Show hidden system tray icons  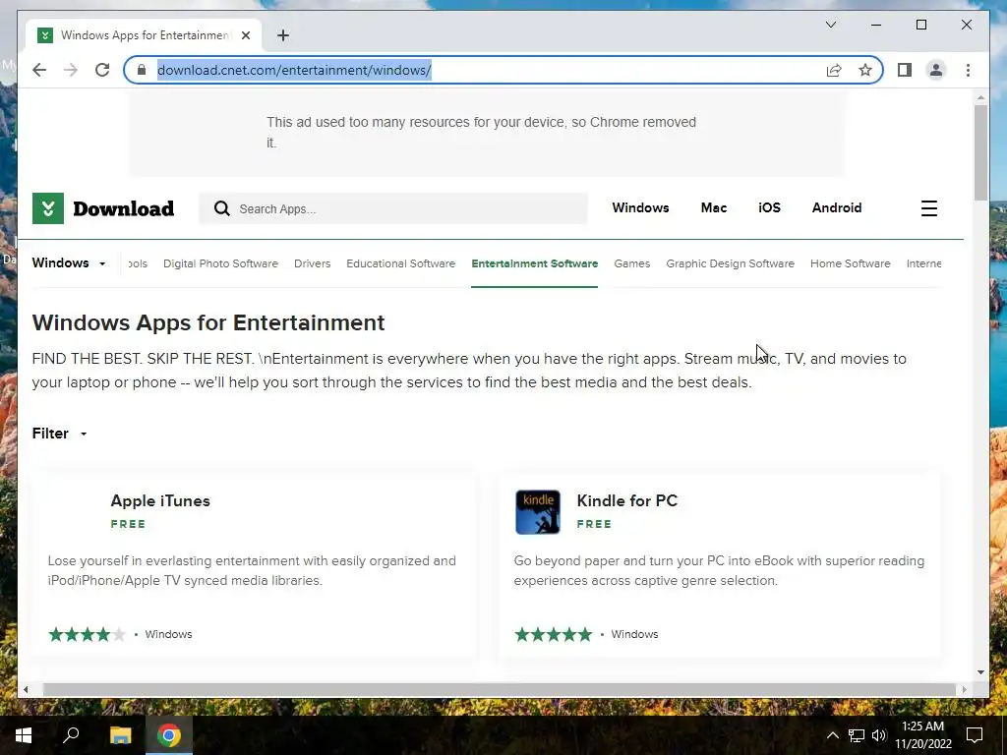click(832, 735)
